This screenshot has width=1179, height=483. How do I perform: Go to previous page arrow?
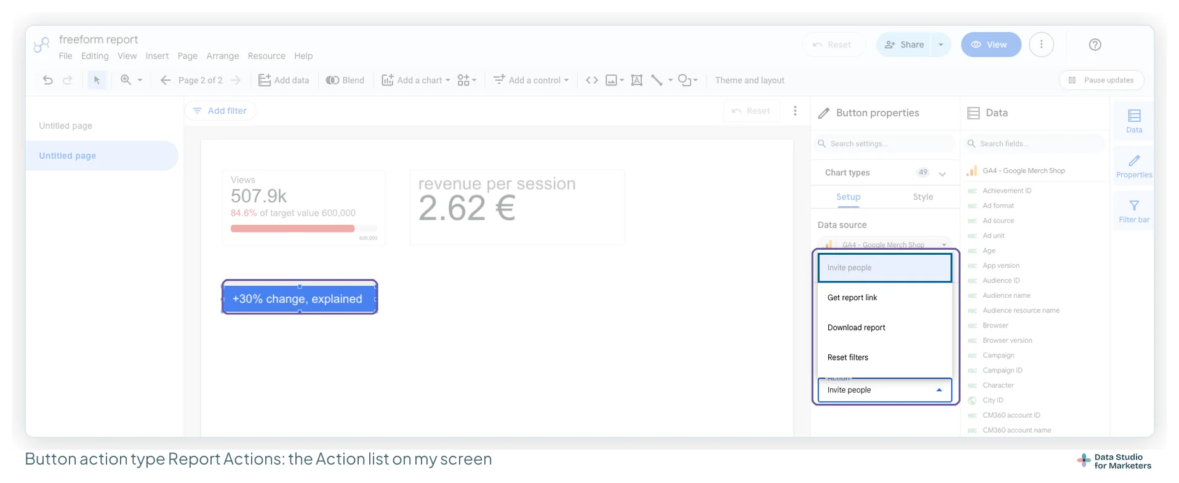(165, 80)
